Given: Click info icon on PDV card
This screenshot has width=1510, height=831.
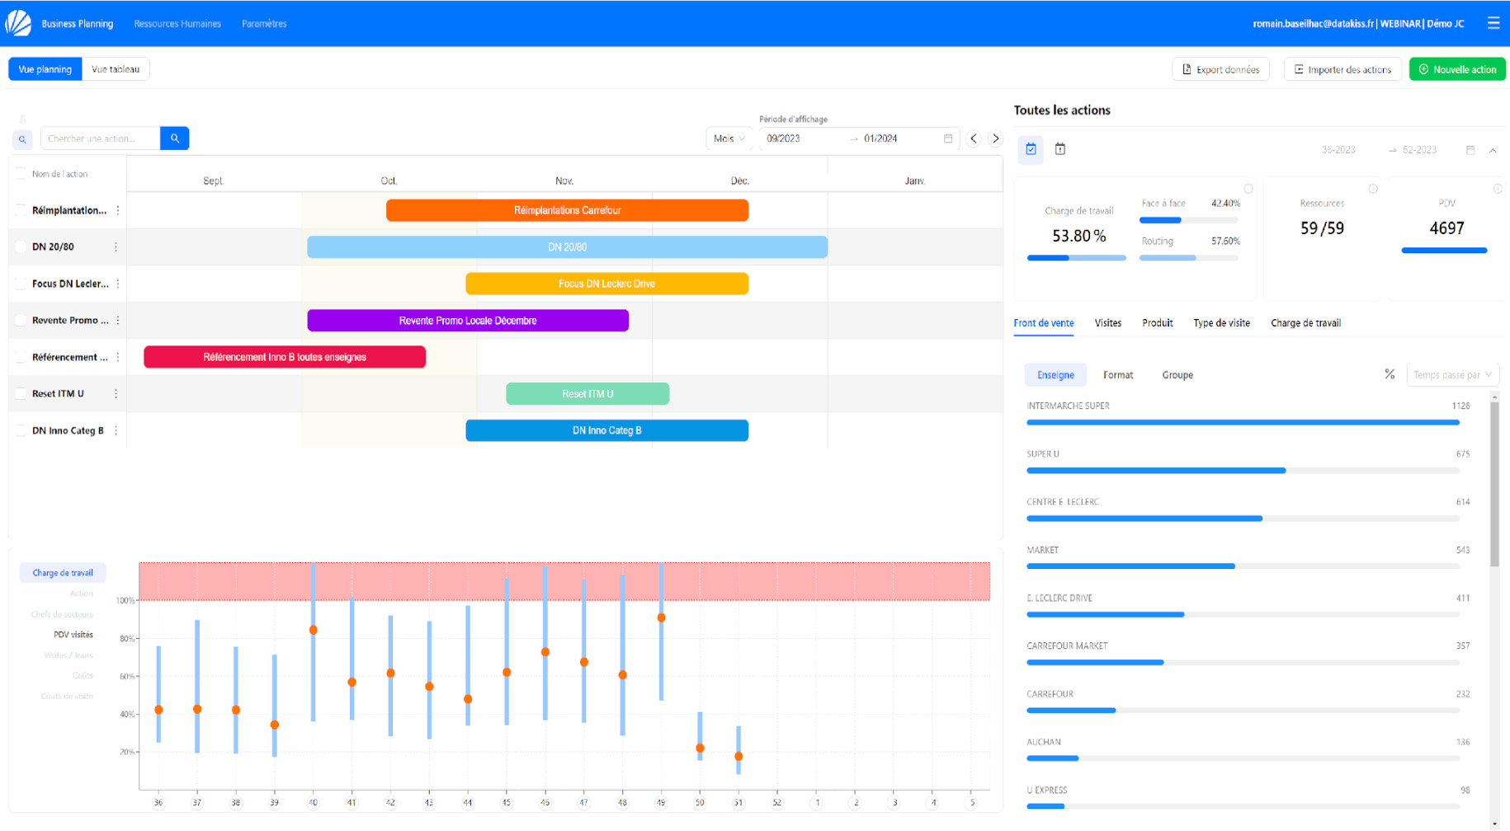Looking at the screenshot, I should [1498, 189].
